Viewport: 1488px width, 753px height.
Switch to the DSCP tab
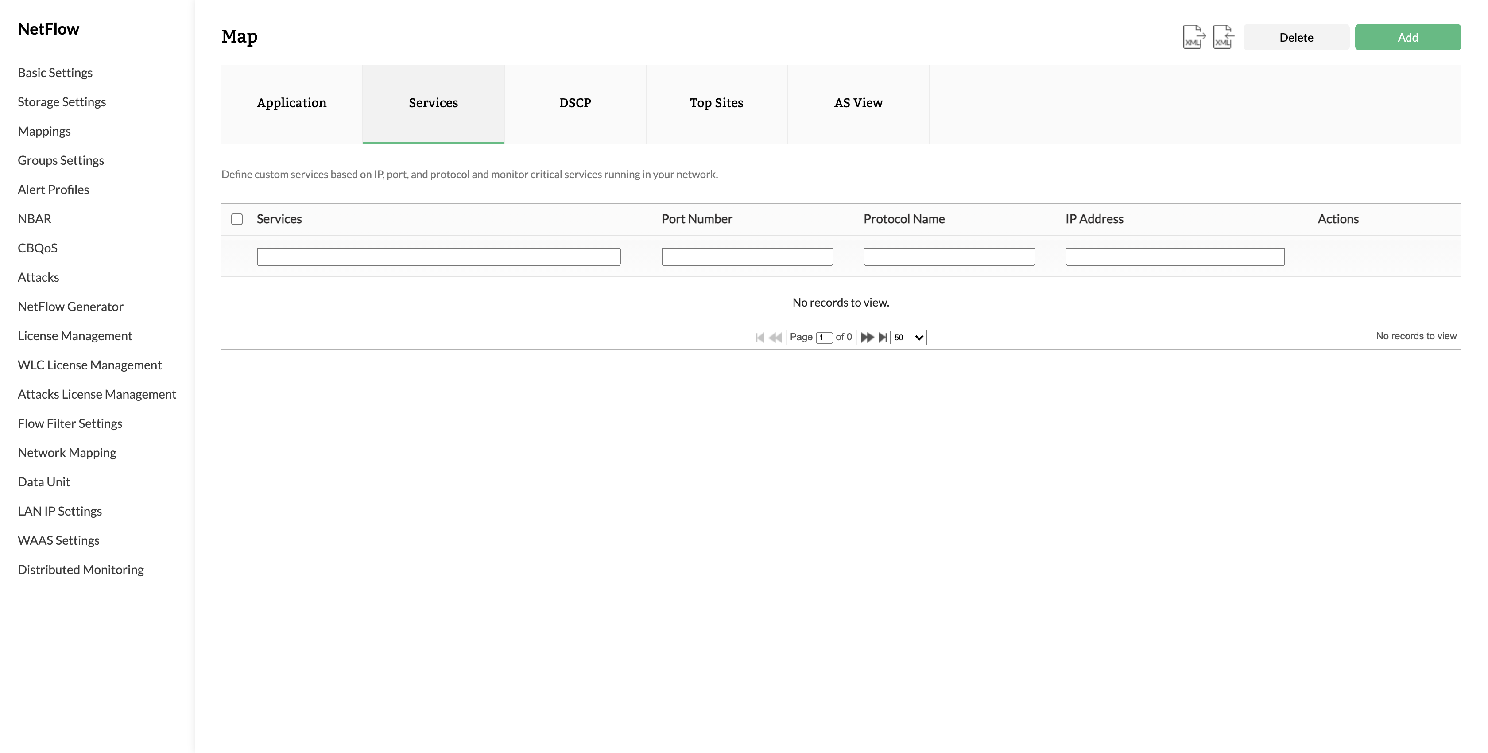tap(575, 104)
